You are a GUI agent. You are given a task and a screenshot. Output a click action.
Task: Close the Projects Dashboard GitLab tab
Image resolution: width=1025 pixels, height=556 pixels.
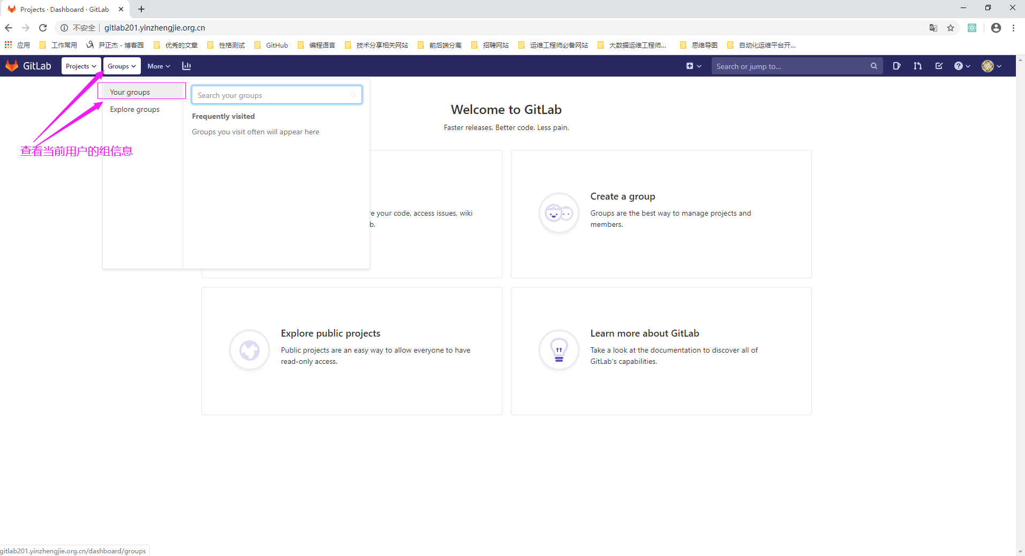(x=121, y=9)
